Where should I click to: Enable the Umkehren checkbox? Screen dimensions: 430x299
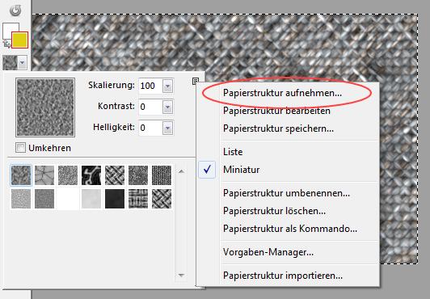[20, 148]
